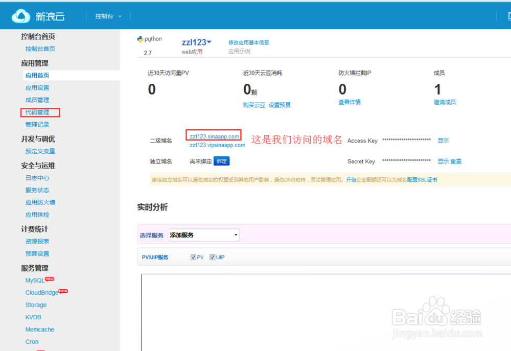Open zzl123.sinaapp.com domain link
Image resolution: width=511 pixels, height=351 pixels.
214,136
